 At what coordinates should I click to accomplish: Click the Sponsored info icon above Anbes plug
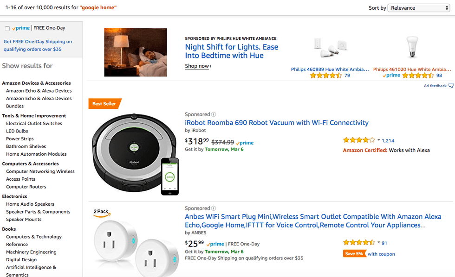[214, 208]
